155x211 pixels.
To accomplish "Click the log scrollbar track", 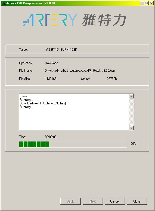I will click(x=132, y=112).
